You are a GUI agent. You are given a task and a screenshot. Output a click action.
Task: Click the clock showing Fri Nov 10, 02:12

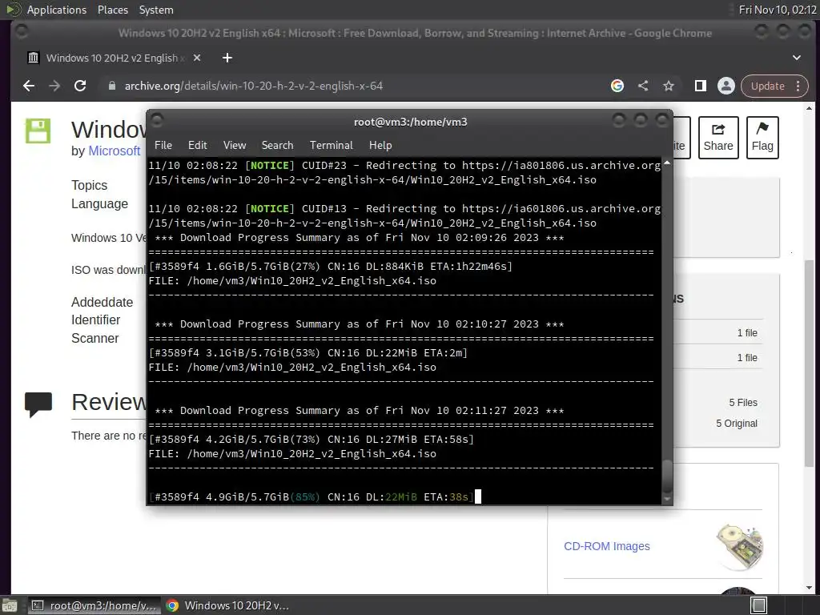tap(777, 10)
